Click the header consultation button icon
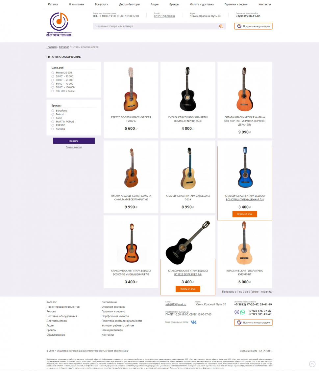 click(x=239, y=26)
